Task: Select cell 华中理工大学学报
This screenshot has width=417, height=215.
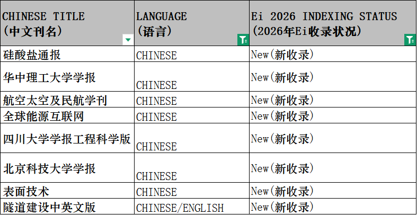Action: point(67,77)
